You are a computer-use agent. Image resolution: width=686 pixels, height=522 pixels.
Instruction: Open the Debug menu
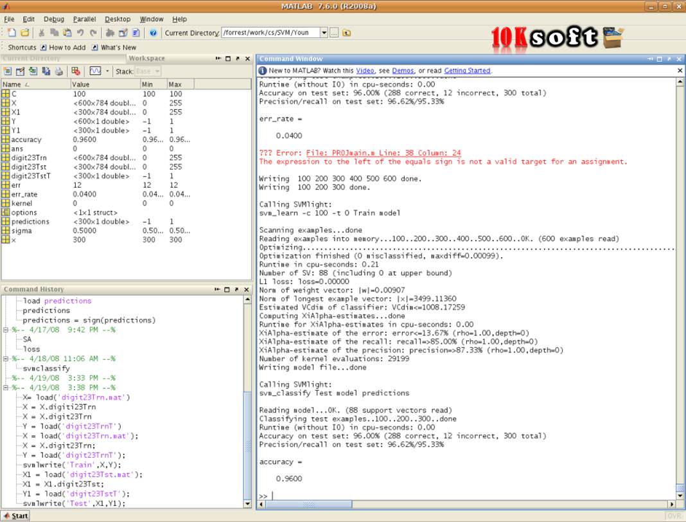click(x=54, y=19)
